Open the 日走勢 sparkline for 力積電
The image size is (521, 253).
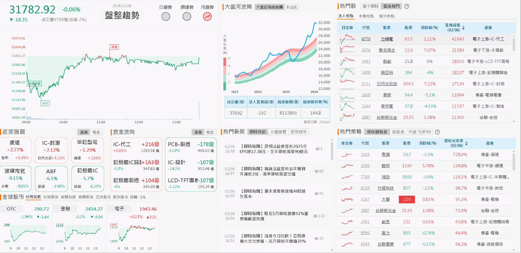[x=347, y=39]
